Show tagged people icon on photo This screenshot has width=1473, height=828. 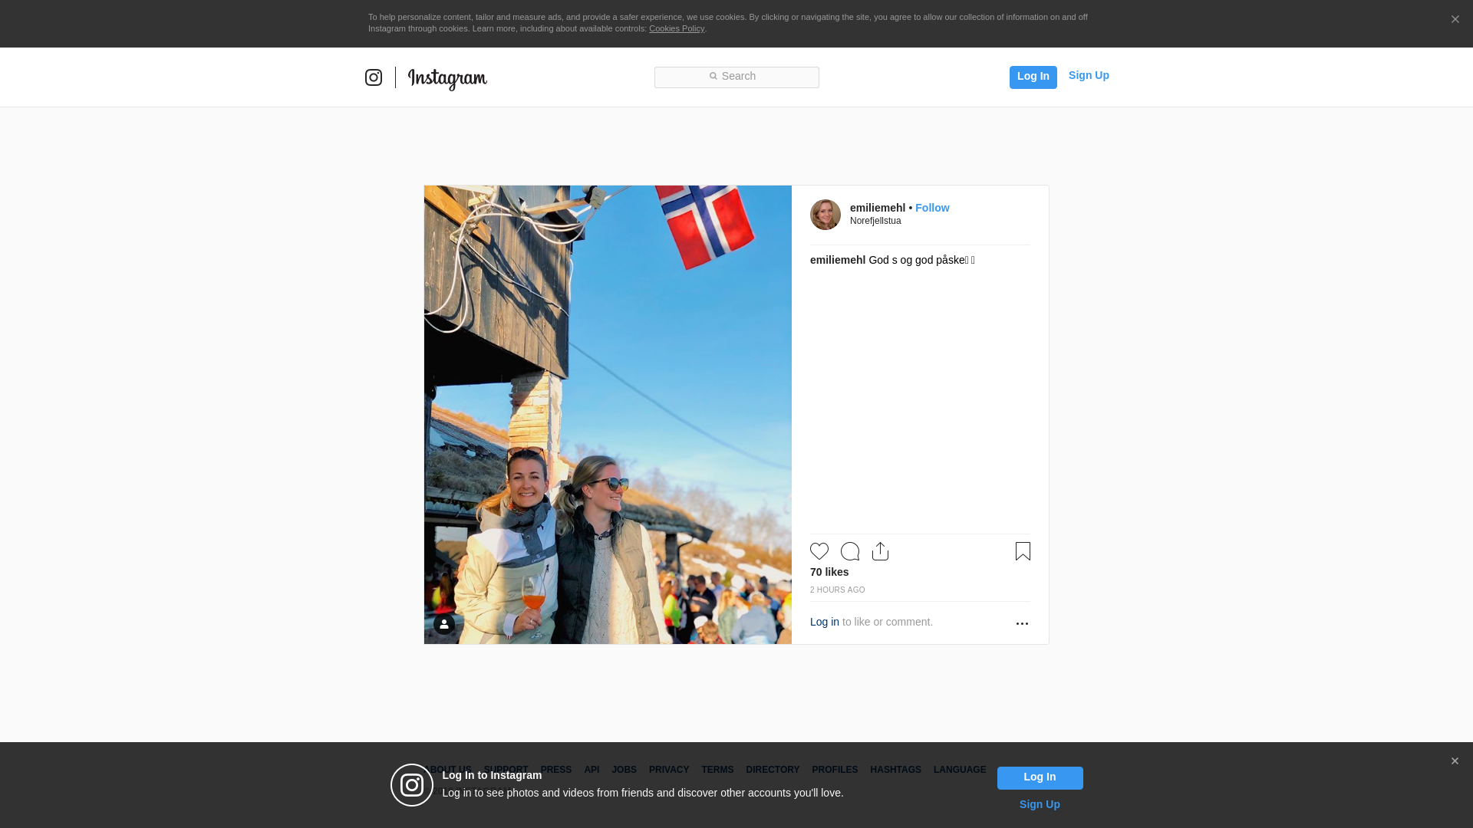444,624
